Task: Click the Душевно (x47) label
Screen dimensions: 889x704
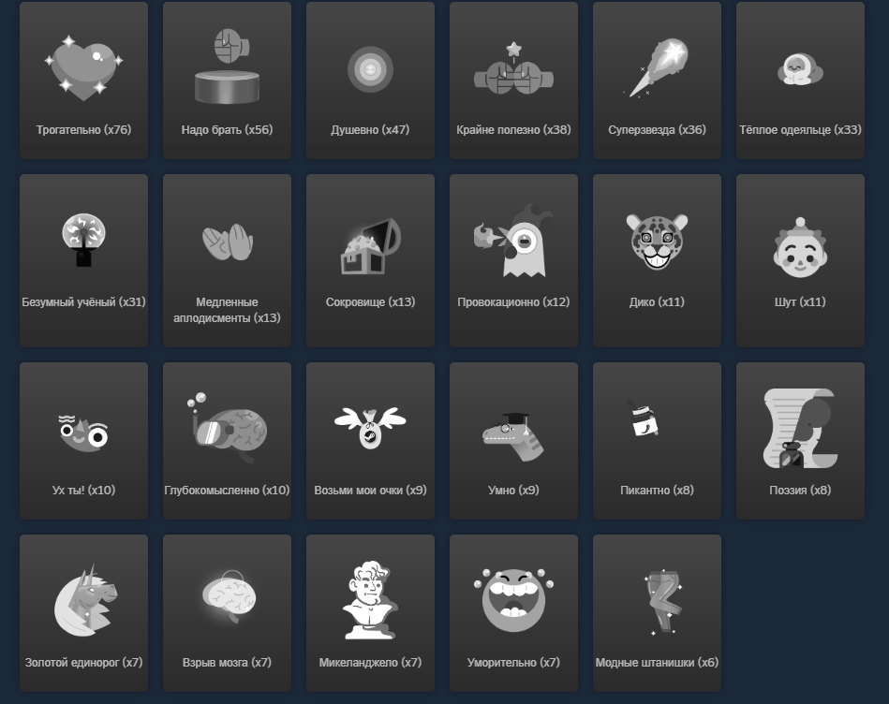Action: tap(370, 130)
